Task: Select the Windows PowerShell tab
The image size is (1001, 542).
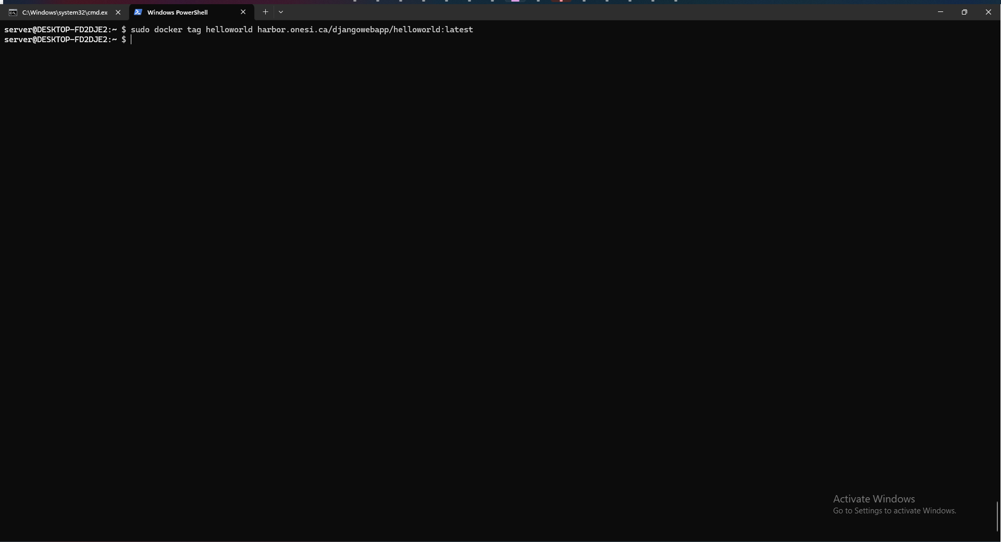Action: pyautogui.click(x=191, y=12)
